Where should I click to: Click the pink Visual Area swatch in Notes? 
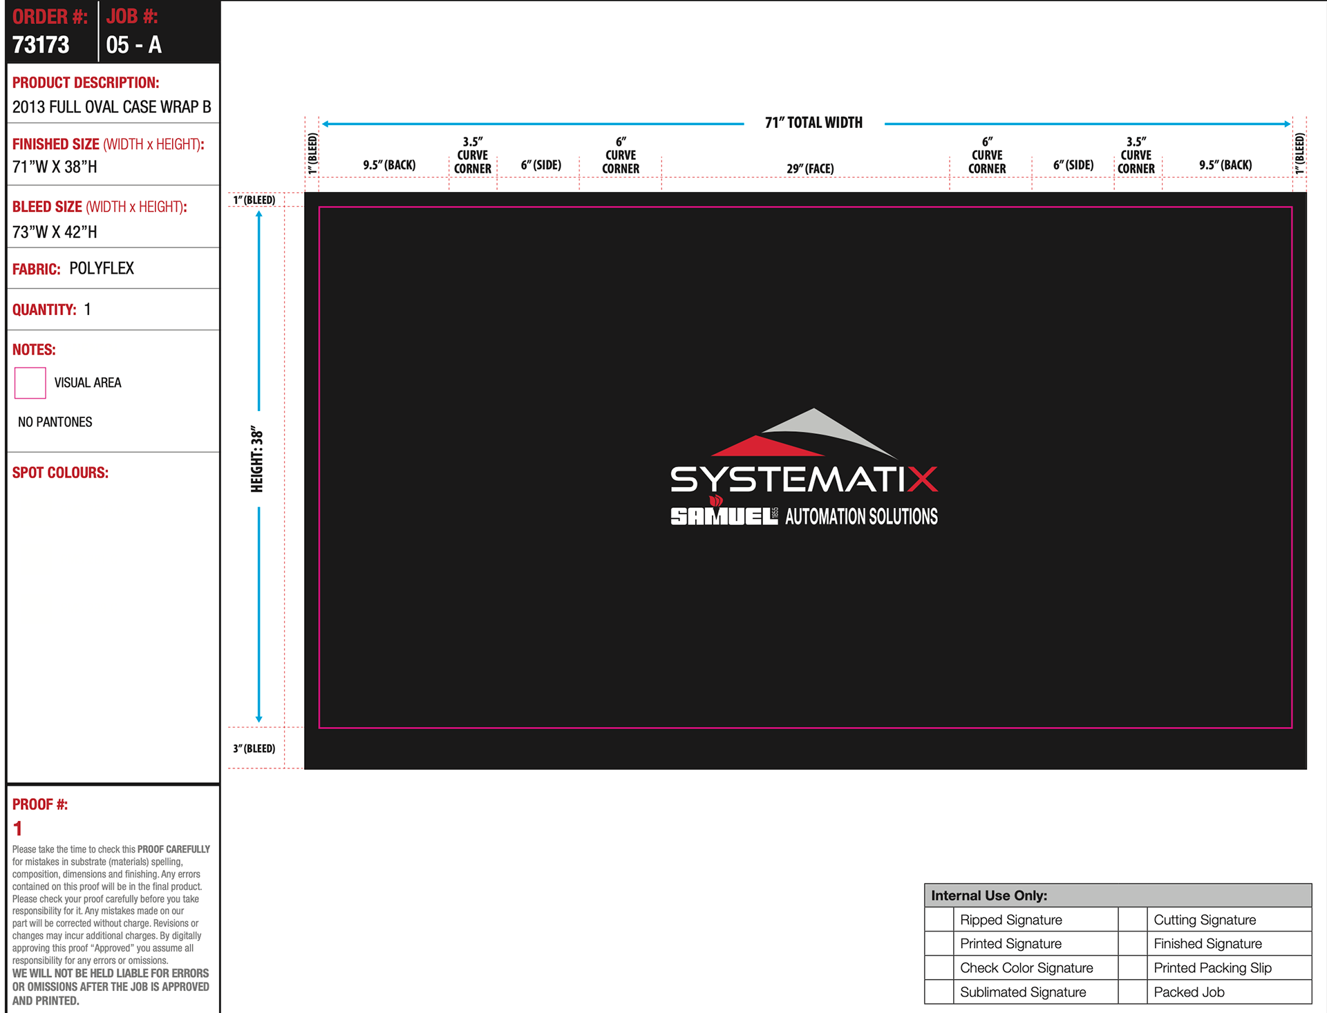coord(30,383)
